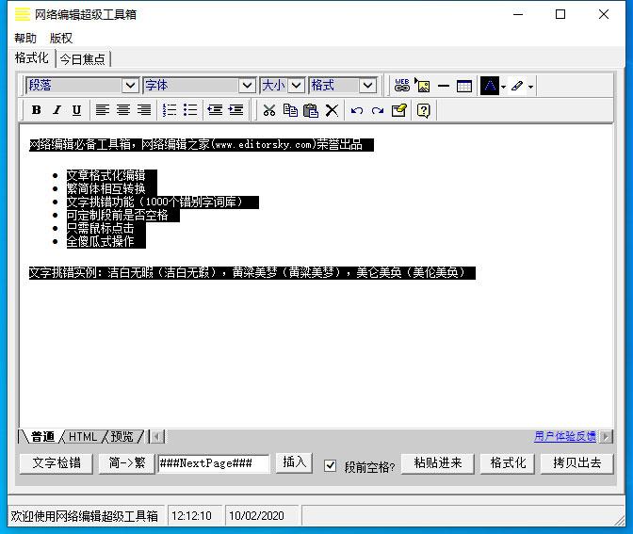Open the 段落 paragraph dropdown
This screenshot has height=534, width=633.
point(131,86)
